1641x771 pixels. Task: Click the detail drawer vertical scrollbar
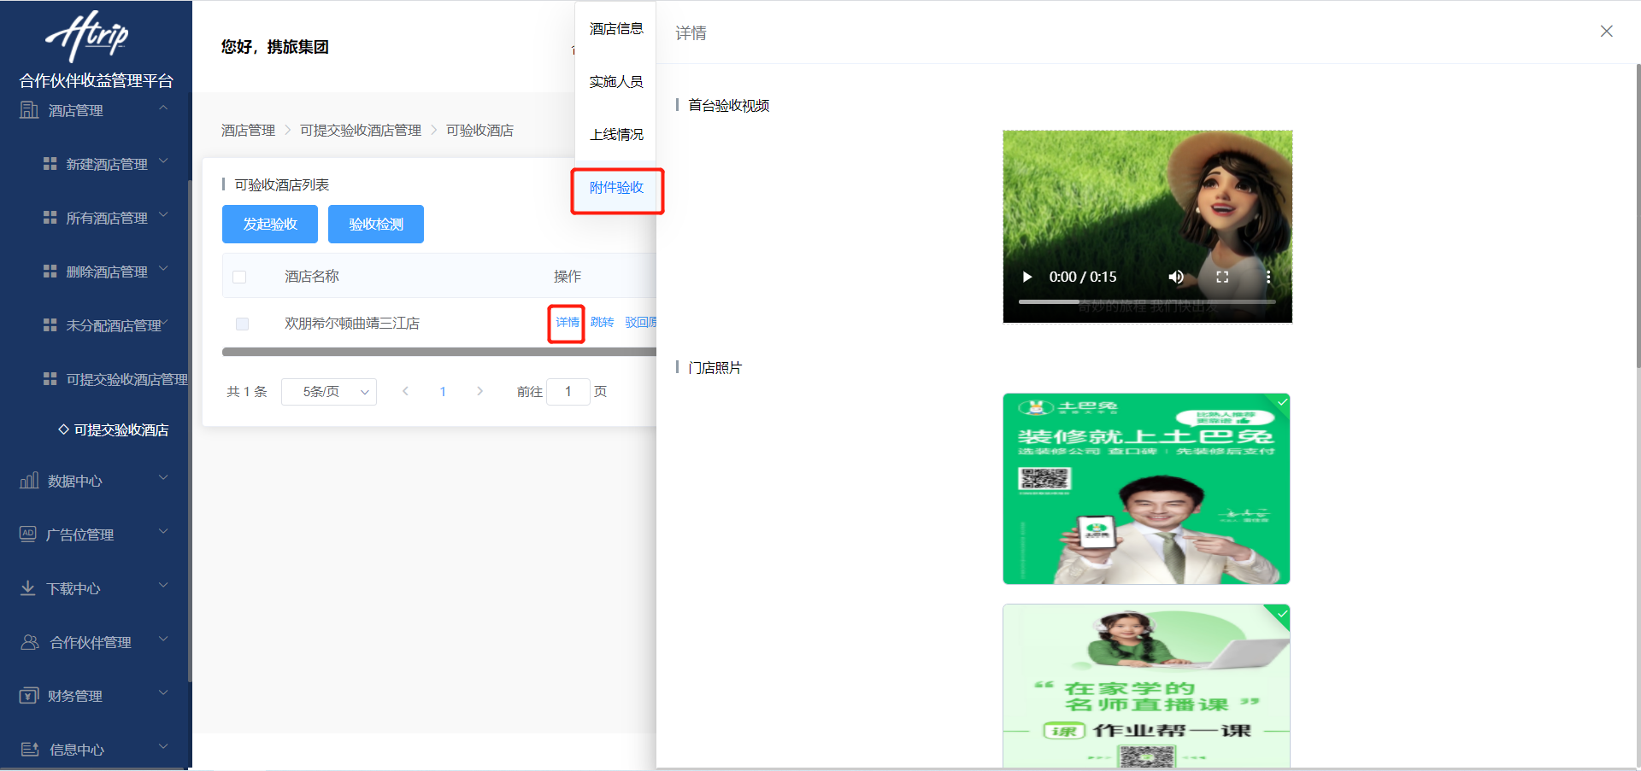coord(1638,215)
